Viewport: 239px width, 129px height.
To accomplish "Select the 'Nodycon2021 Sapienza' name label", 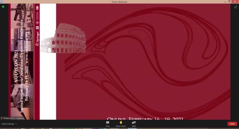I will 14,118.
